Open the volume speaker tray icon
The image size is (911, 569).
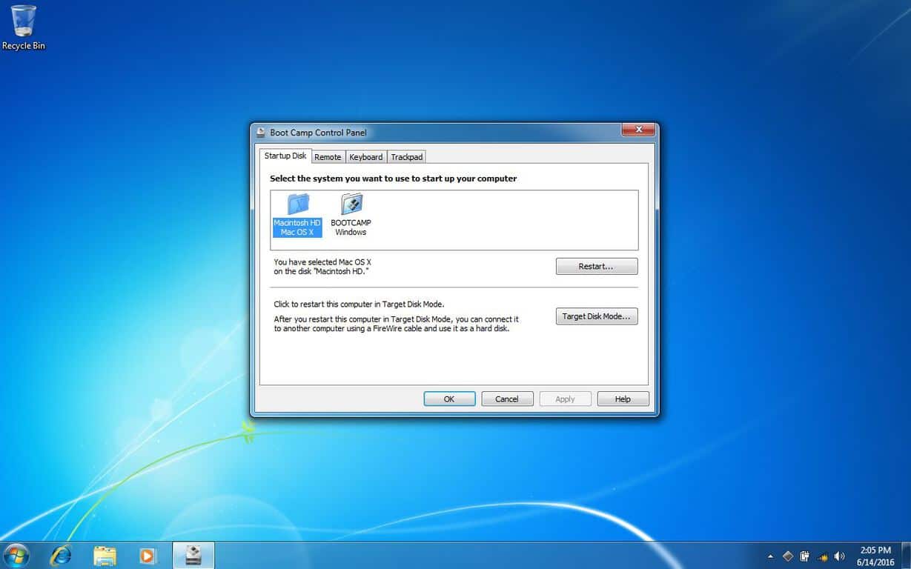click(x=839, y=556)
